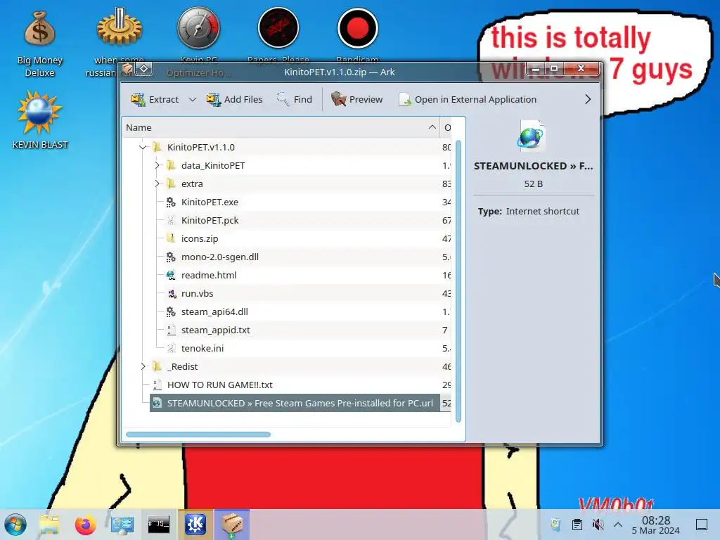The width and height of the screenshot is (720, 540).
Task: Click the Internet shortcut preview icon
Action: 532,136
